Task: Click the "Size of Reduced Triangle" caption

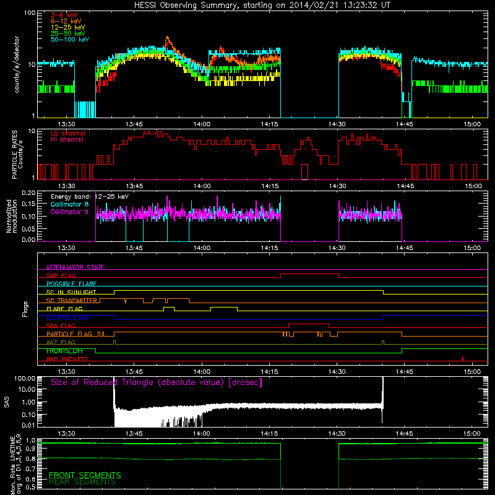Action: point(157,382)
